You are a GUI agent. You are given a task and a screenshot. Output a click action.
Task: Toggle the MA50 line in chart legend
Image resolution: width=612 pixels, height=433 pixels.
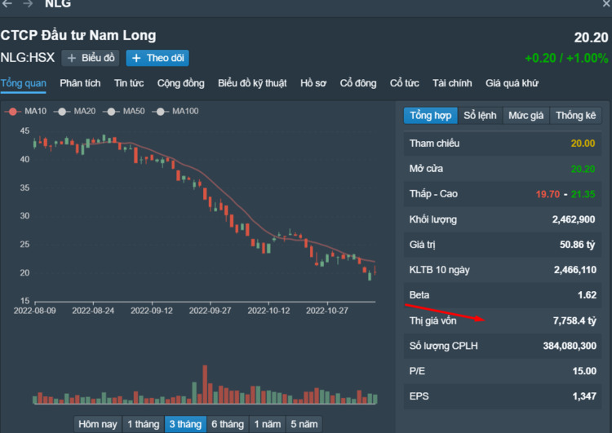(x=124, y=112)
